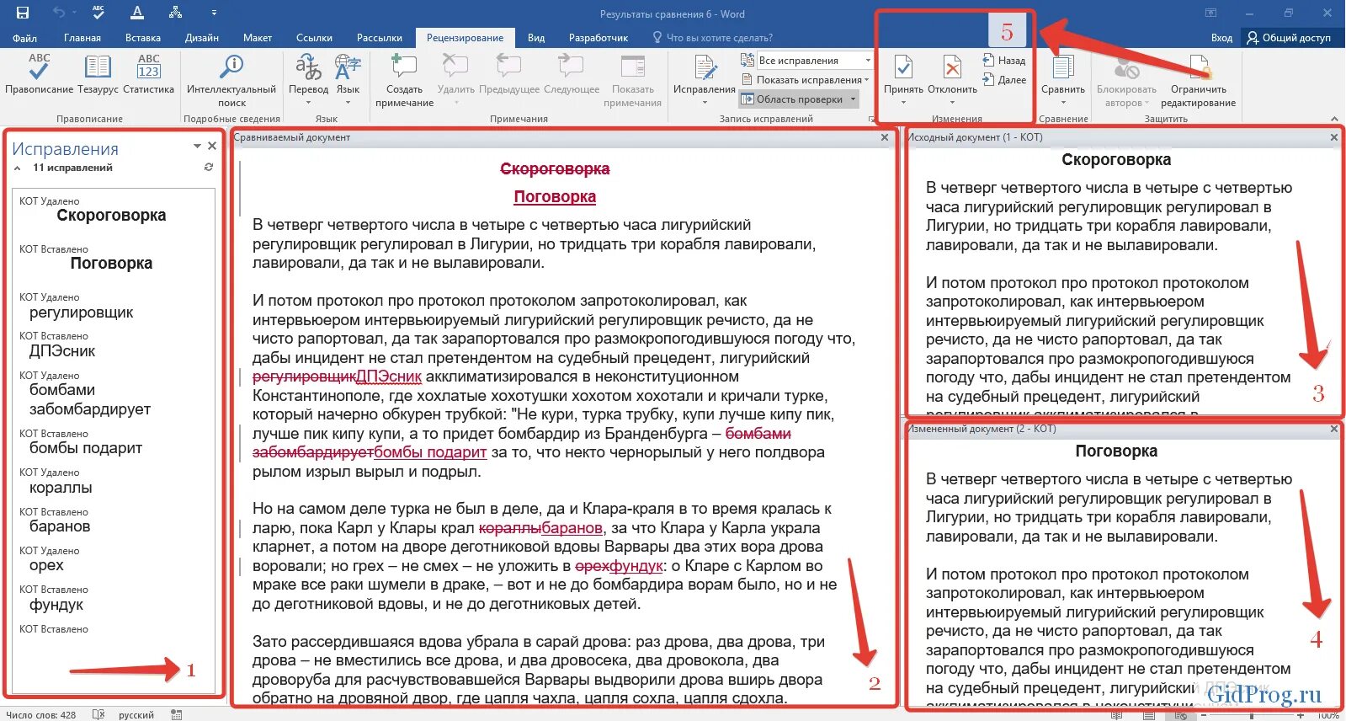Viewport: 1346px width, 721px height.
Task: Collapse the ribbon with the chevron
Action: [x=1334, y=119]
